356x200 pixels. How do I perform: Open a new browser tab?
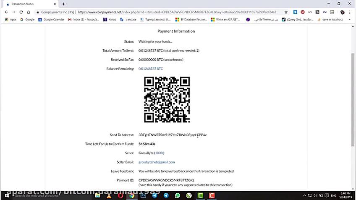pos(63,4)
